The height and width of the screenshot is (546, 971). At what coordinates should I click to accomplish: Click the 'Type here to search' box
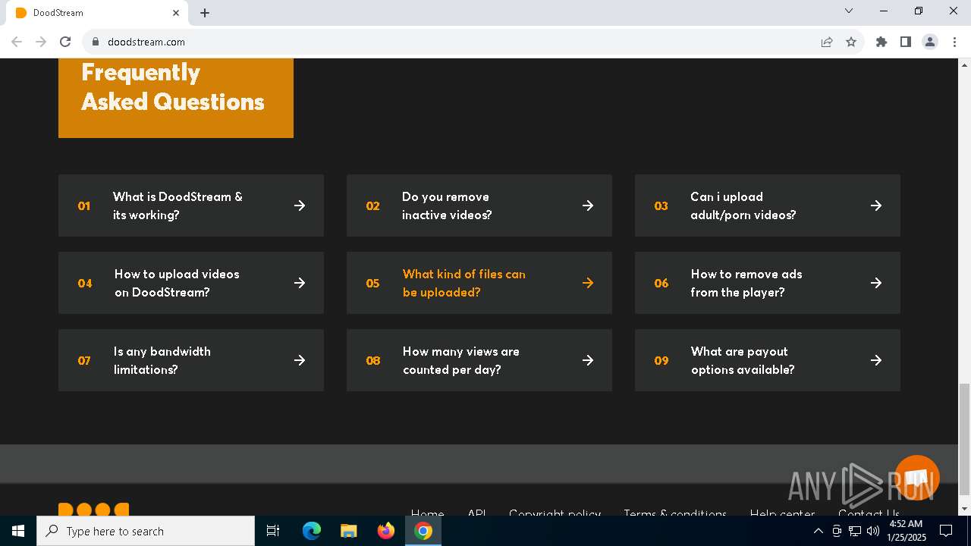pos(146,531)
